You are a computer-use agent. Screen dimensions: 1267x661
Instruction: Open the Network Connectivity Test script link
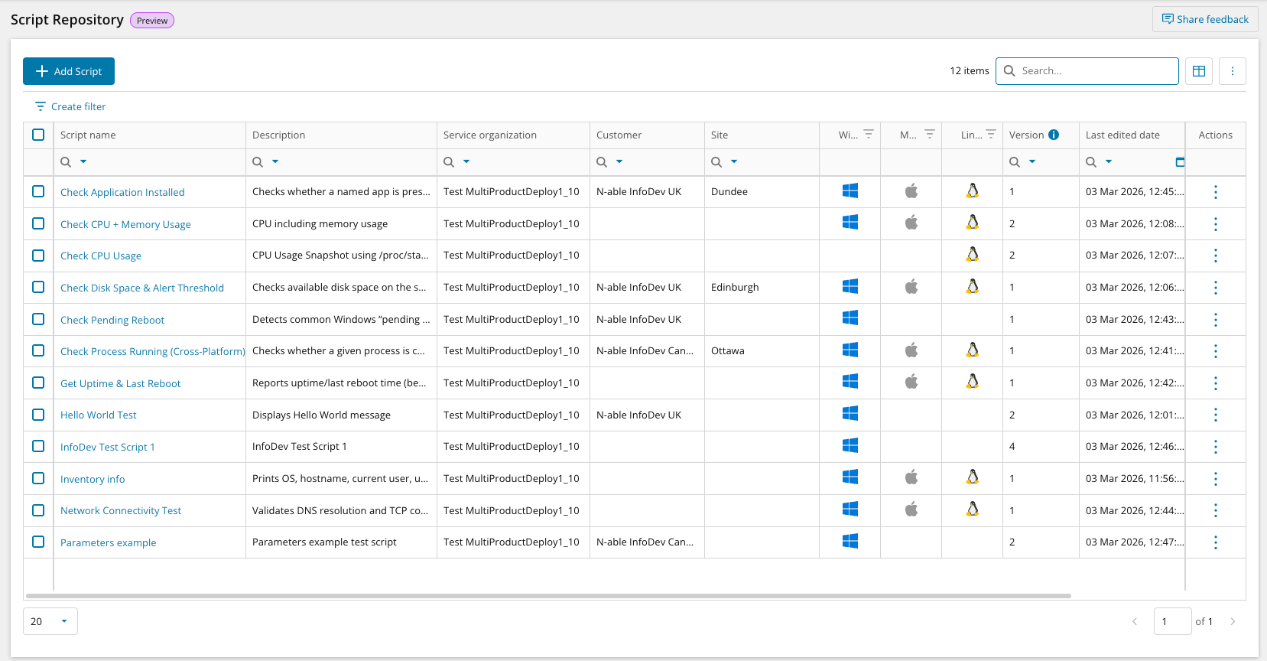121,510
